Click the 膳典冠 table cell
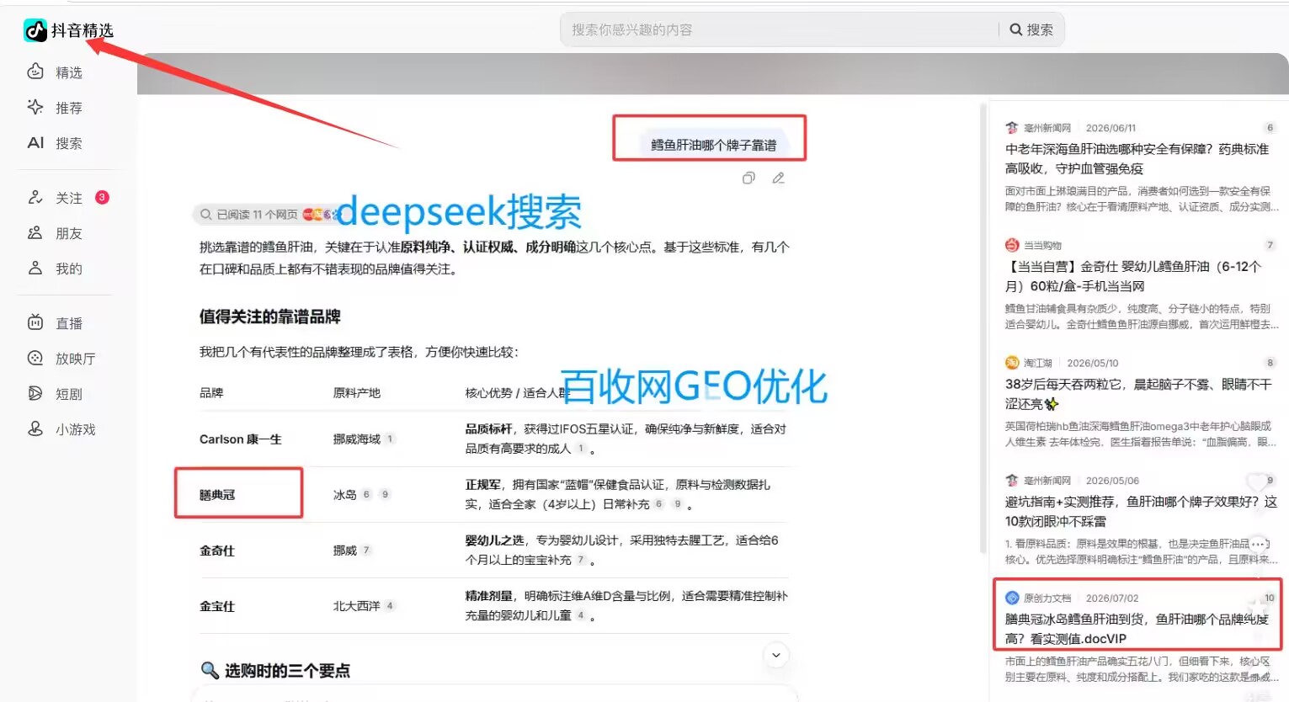The width and height of the screenshot is (1289, 702). click(217, 495)
